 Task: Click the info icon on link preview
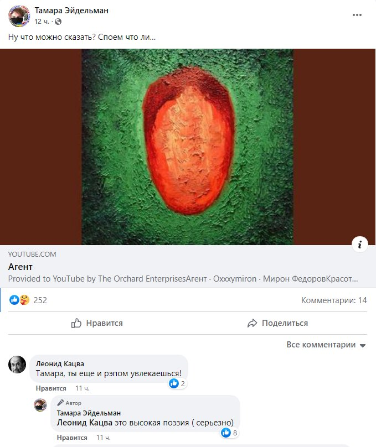click(360, 245)
